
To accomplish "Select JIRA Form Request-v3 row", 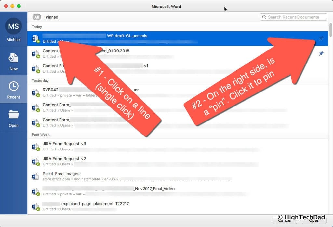I will 178,146.
